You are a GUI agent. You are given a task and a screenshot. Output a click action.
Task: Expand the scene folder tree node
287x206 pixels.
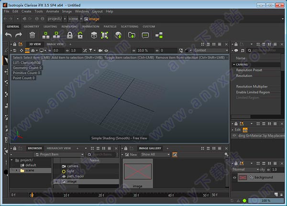coord(16,170)
